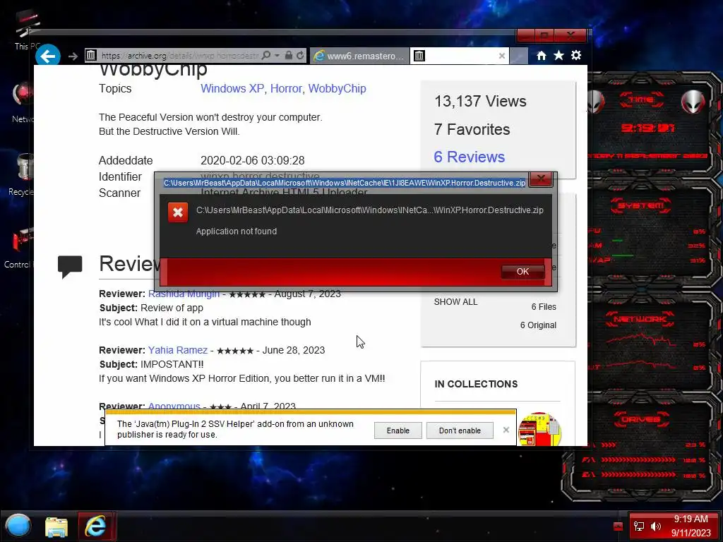Click the browser Back arrow button
Screen dimensions: 723x542
48,56
